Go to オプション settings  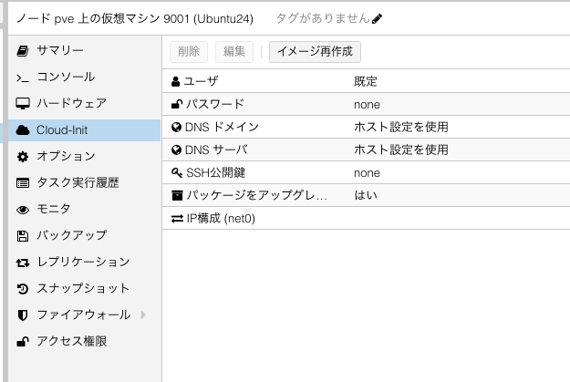(84, 156)
